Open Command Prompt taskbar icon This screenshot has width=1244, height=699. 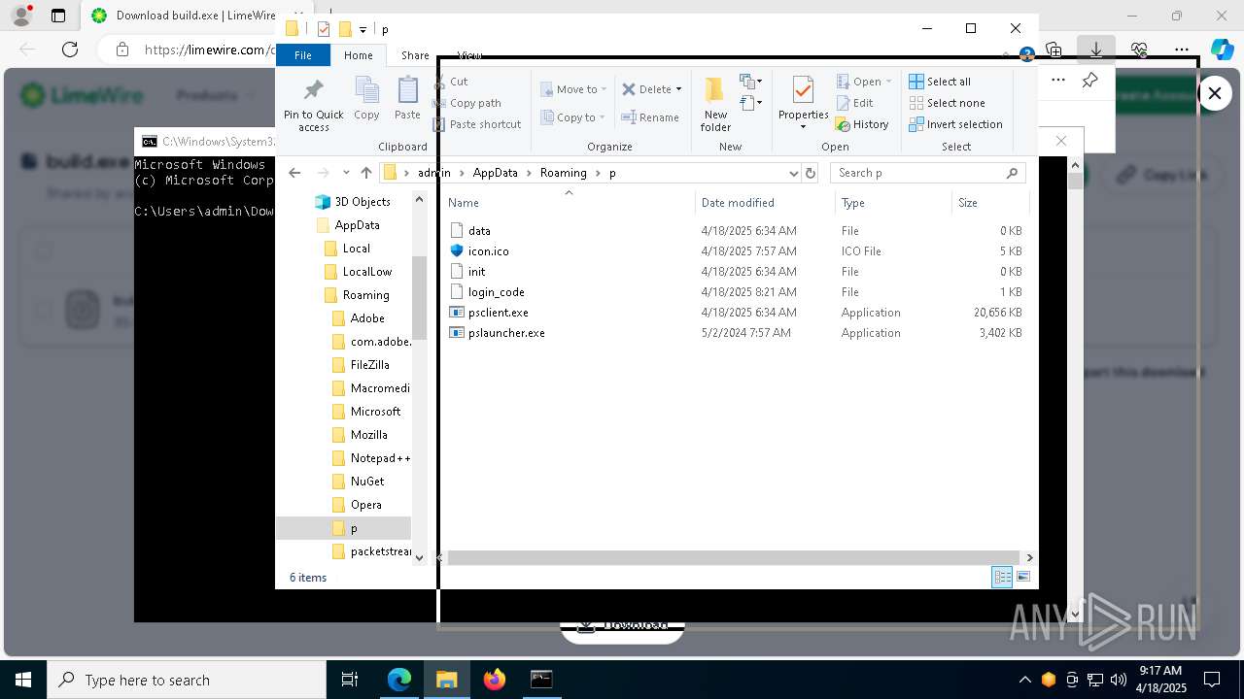click(541, 680)
